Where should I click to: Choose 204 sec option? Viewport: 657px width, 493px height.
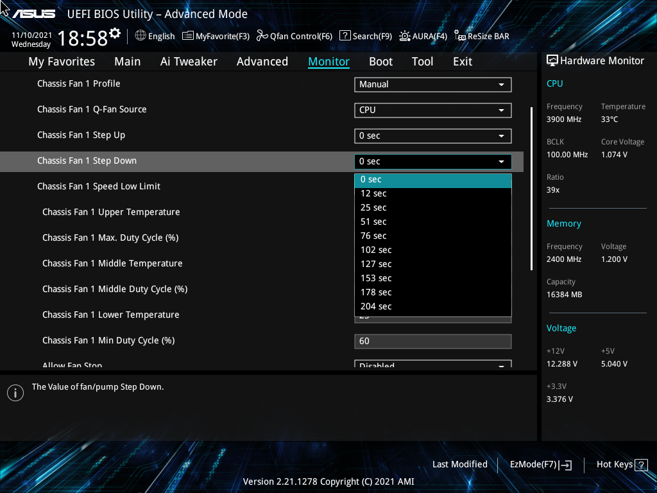click(433, 306)
